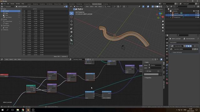Click the zoom magnifier icon in the viewport
Screen dimensions: 200x112
163,21
